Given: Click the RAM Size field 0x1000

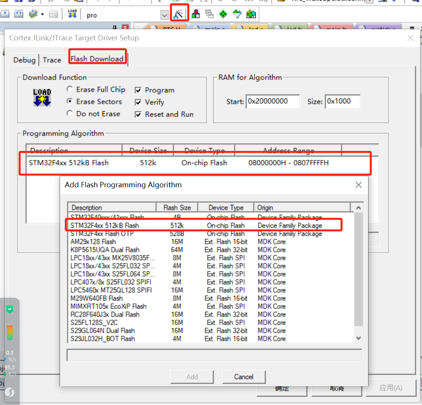Looking at the screenshot, I should 343,102.
